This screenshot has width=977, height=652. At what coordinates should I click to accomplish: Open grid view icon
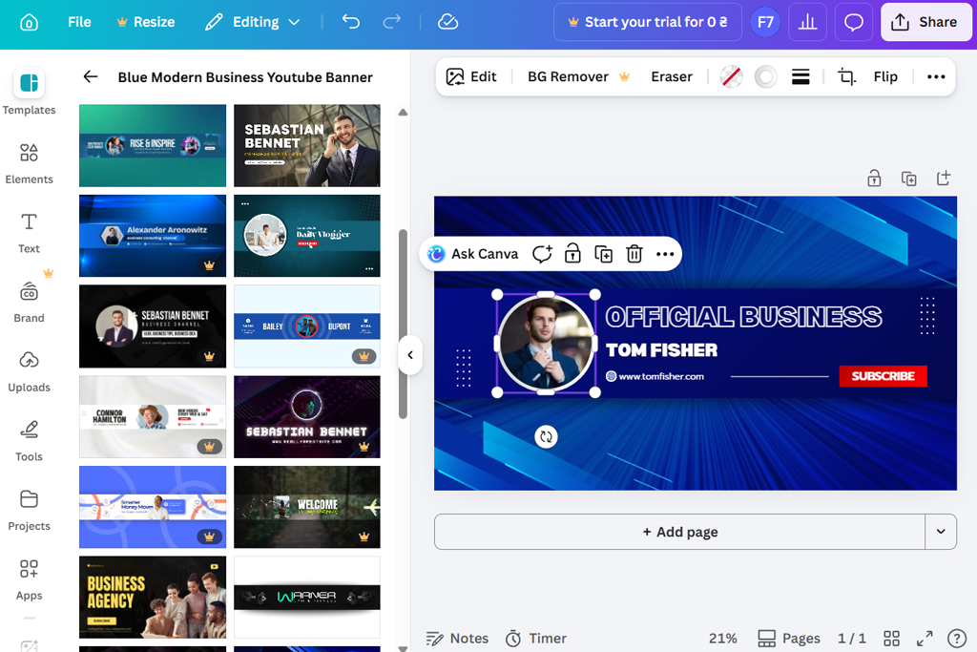pyautogui.click(x=892, y=639)
